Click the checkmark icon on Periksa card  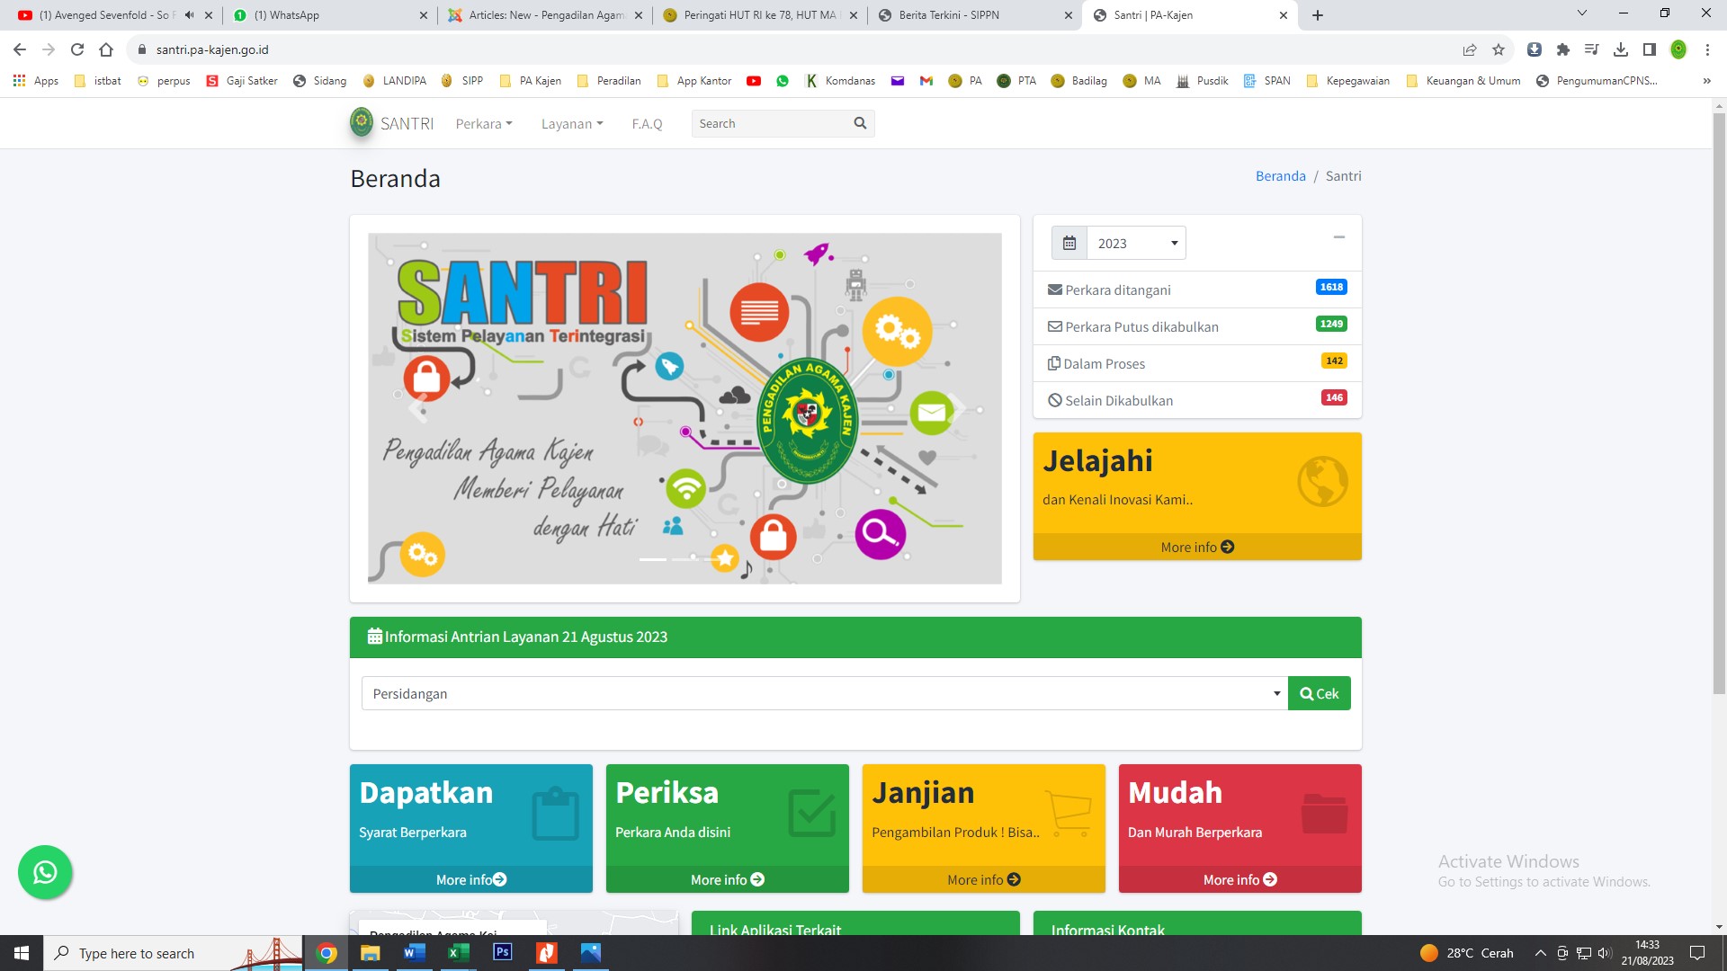pos(812,814)
